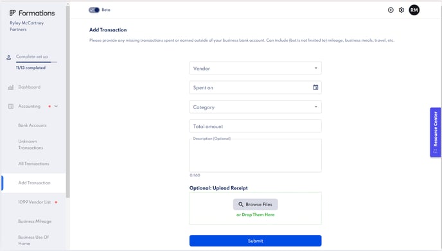The height and width of the screenshot is (251, 442).
Task: Click into the Total amount field
Action: pos(256,126)
